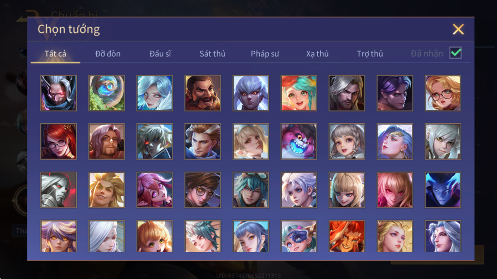Image resolution: width=497 pixels, height=279 pixels.
Task: Select the orange fiery beast hero
Action: pyautogui.click(x=347, y=236)
